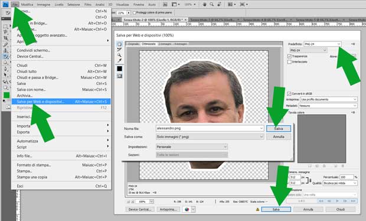Screen dimensions: 366x221
Task: Open the Qualità resampling dropdown
Action: tap(340, 183)
